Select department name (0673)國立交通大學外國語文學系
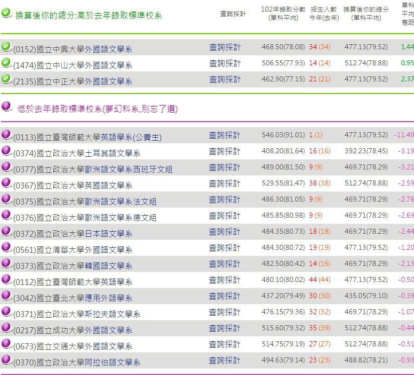Viewport: 414px width, 375px height. (x=73, y=347)
